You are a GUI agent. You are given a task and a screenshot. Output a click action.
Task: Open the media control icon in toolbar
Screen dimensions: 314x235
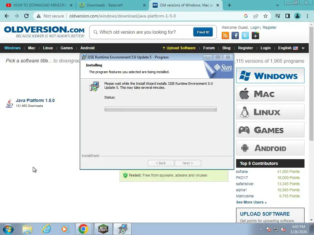click(x=278, y=16)
